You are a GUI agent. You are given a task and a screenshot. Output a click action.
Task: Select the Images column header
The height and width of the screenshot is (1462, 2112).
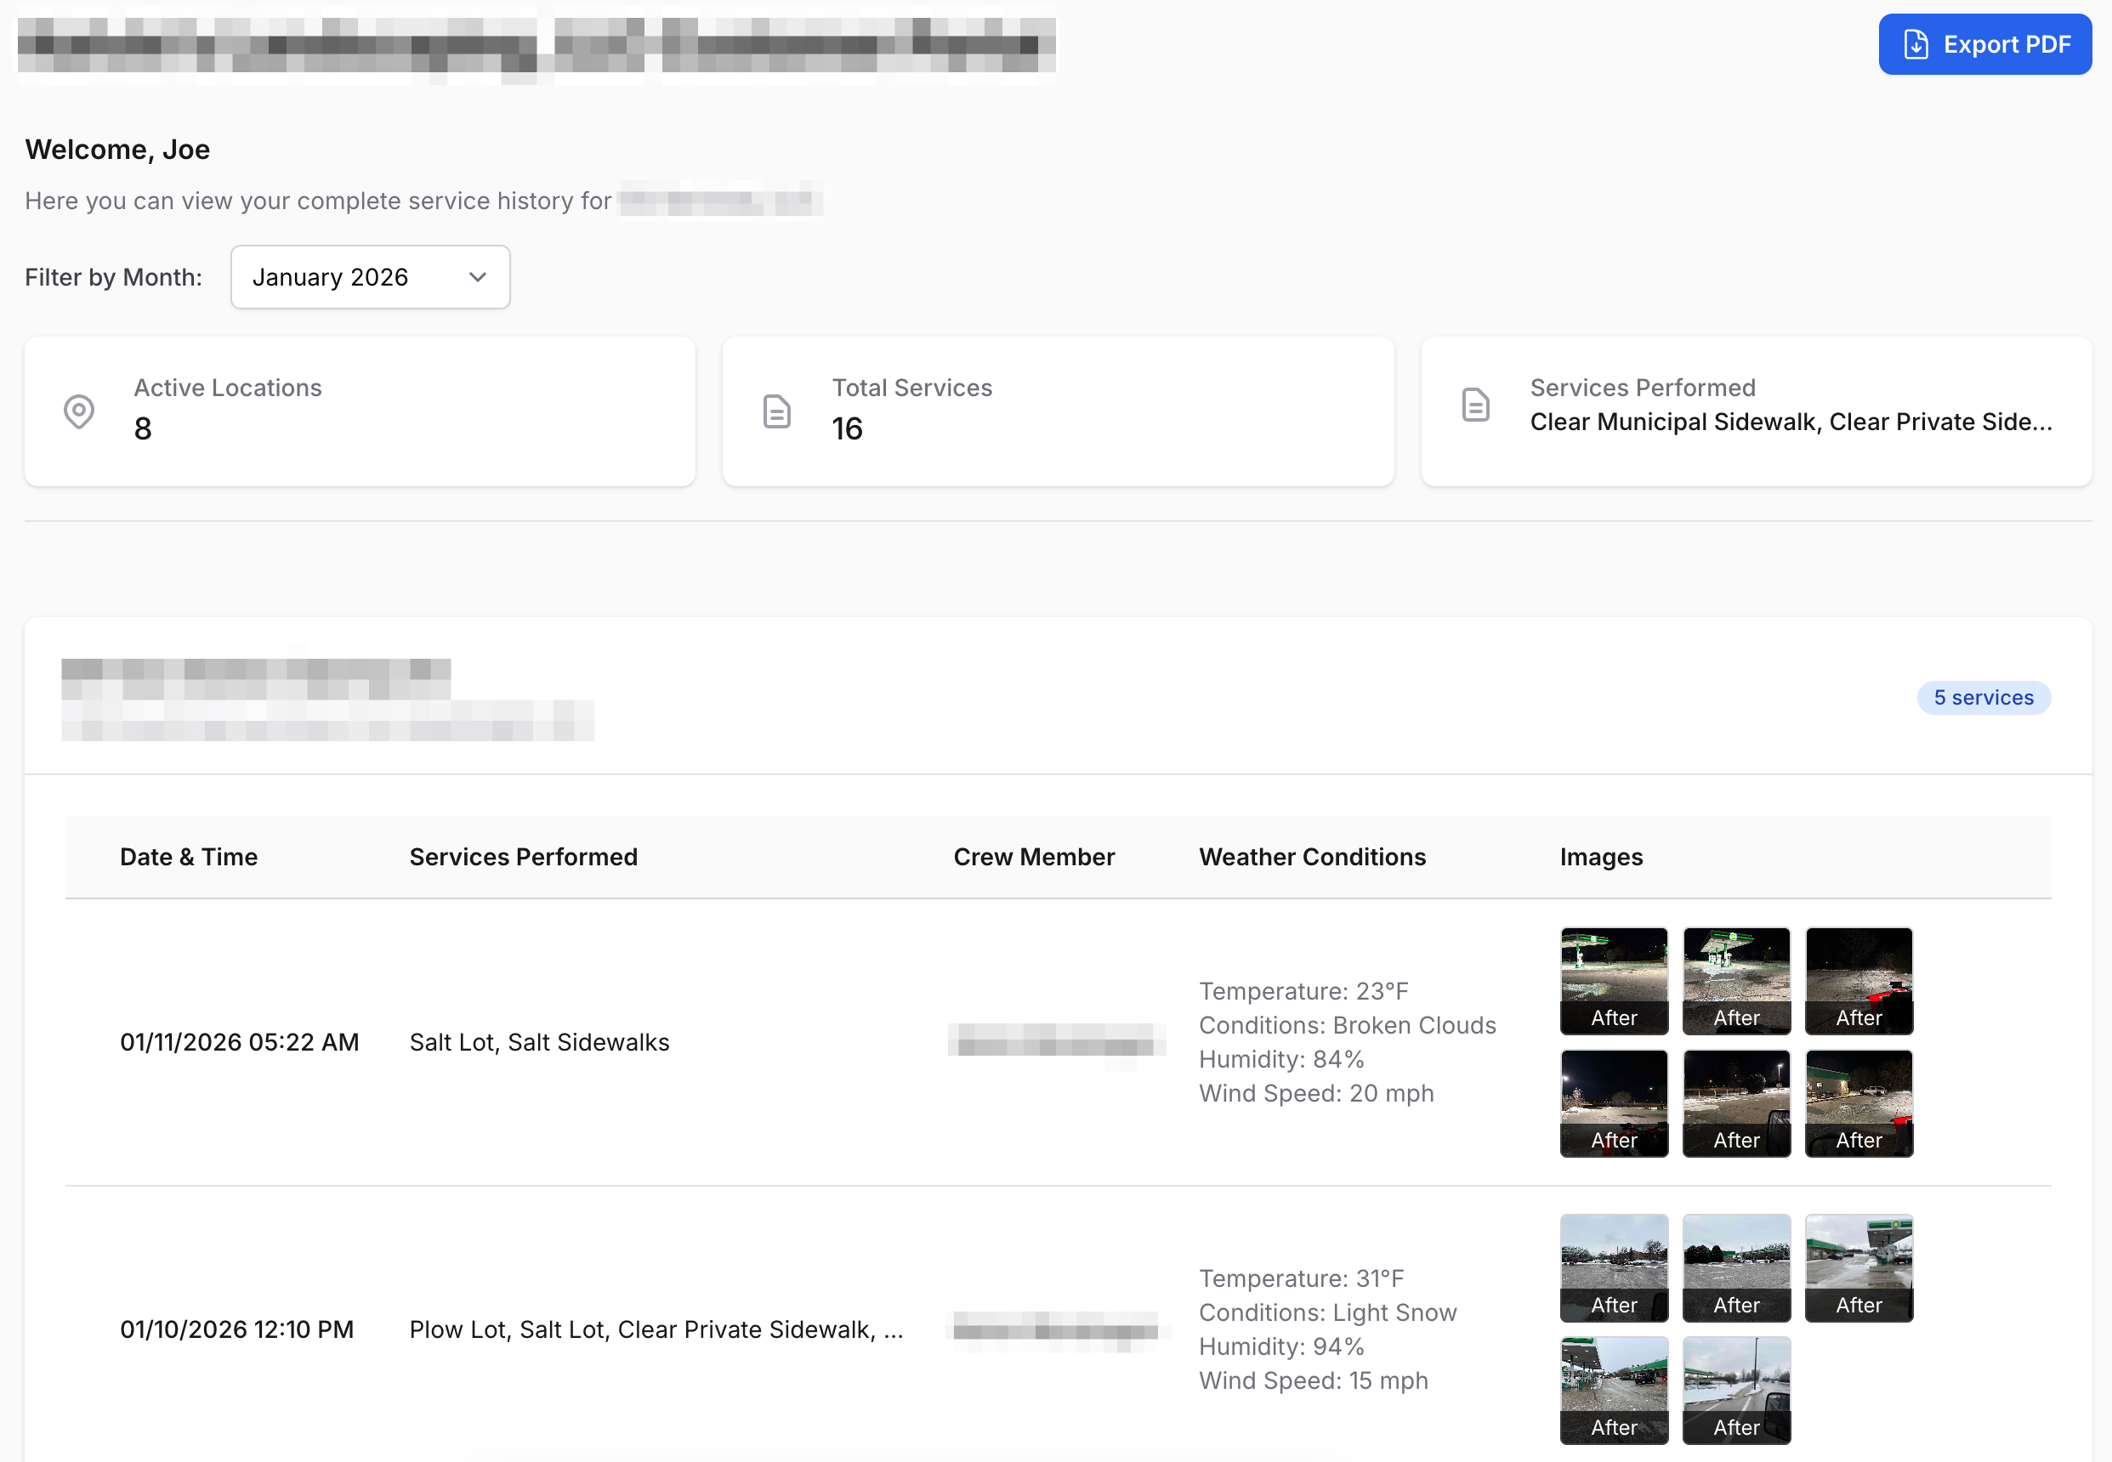pos(1601,857)
